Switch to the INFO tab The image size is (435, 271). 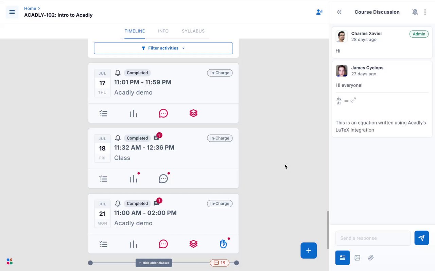[163, 31]
